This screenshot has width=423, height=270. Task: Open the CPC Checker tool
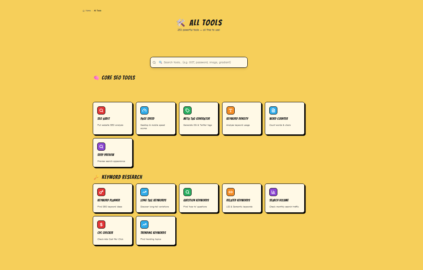[113, 231]
